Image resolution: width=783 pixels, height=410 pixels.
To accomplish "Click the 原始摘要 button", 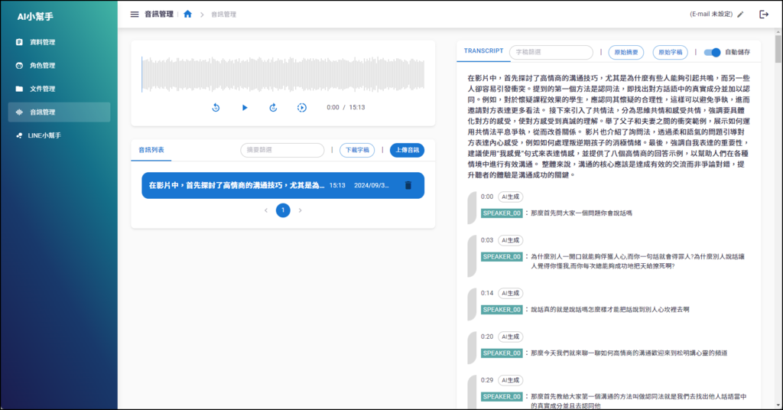I will pyautogui.click(x=625, y=52).
